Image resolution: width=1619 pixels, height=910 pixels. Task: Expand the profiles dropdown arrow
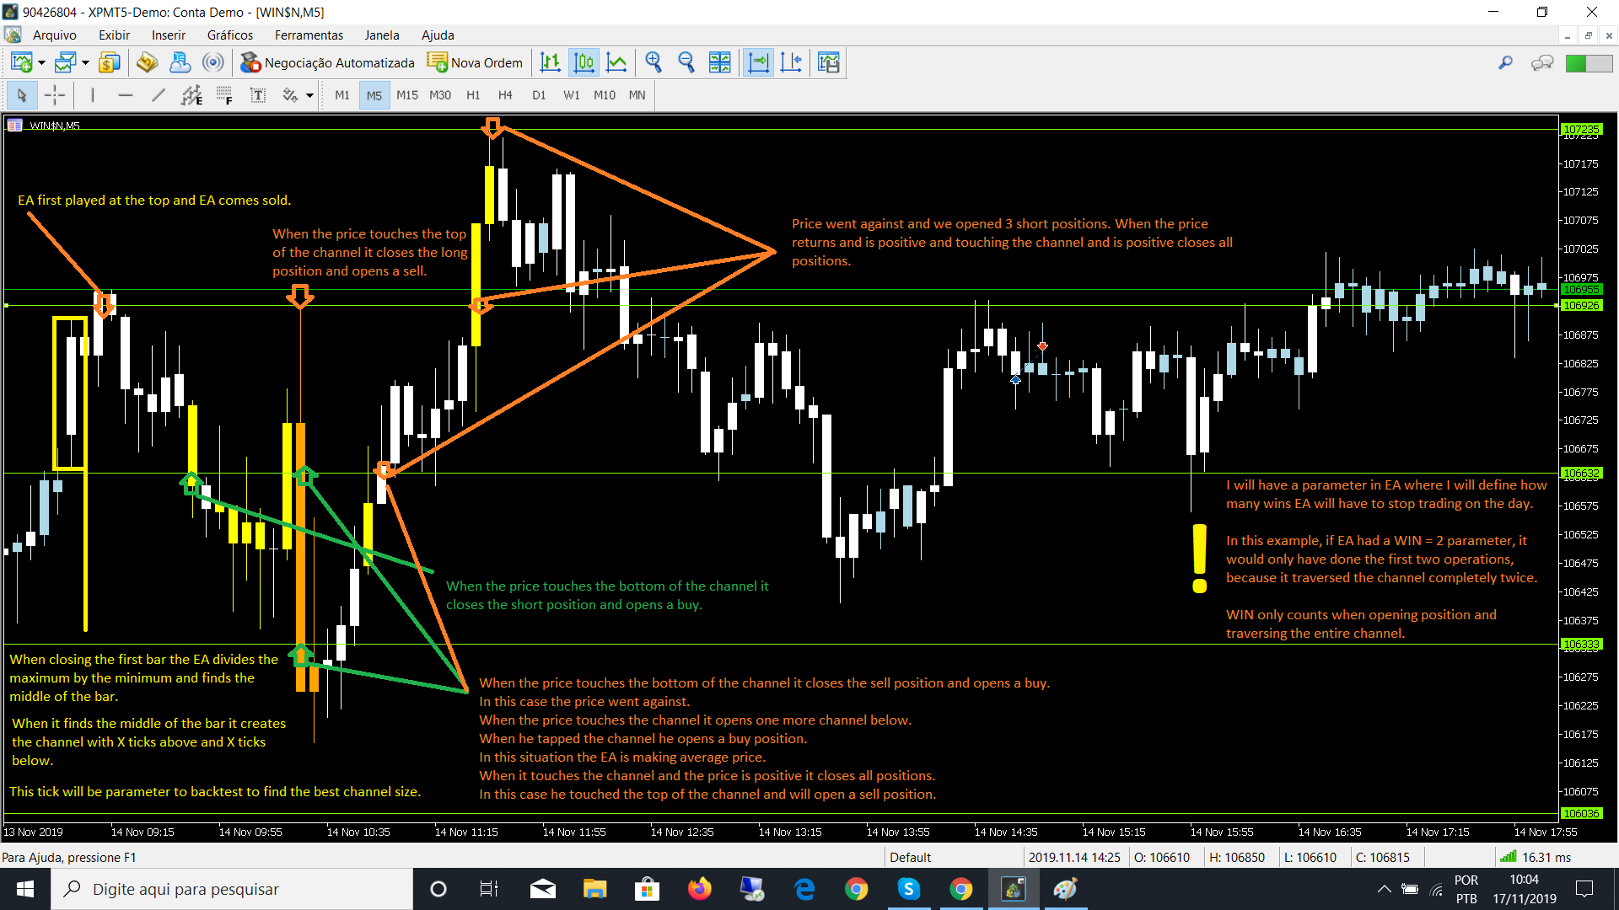click(85, 62)
